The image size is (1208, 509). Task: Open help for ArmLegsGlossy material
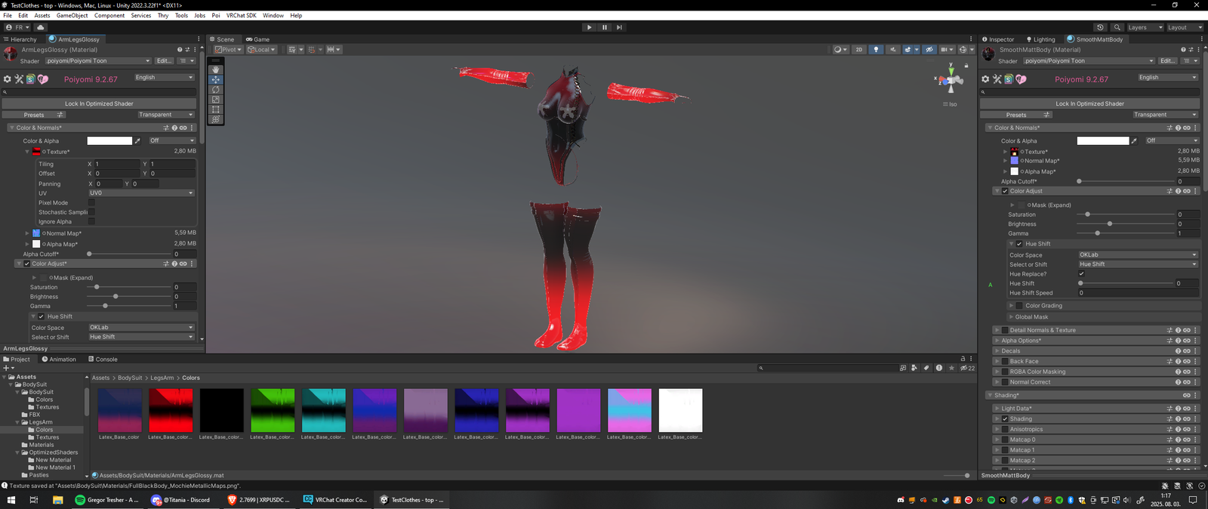pyautogui.click(x=180, y=50)
